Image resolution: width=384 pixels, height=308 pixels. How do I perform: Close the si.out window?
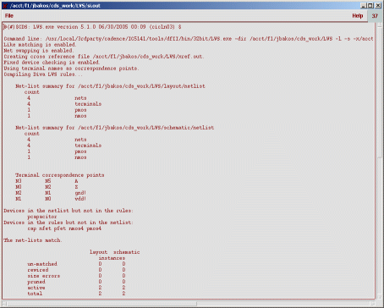click(x=377, y=5)
